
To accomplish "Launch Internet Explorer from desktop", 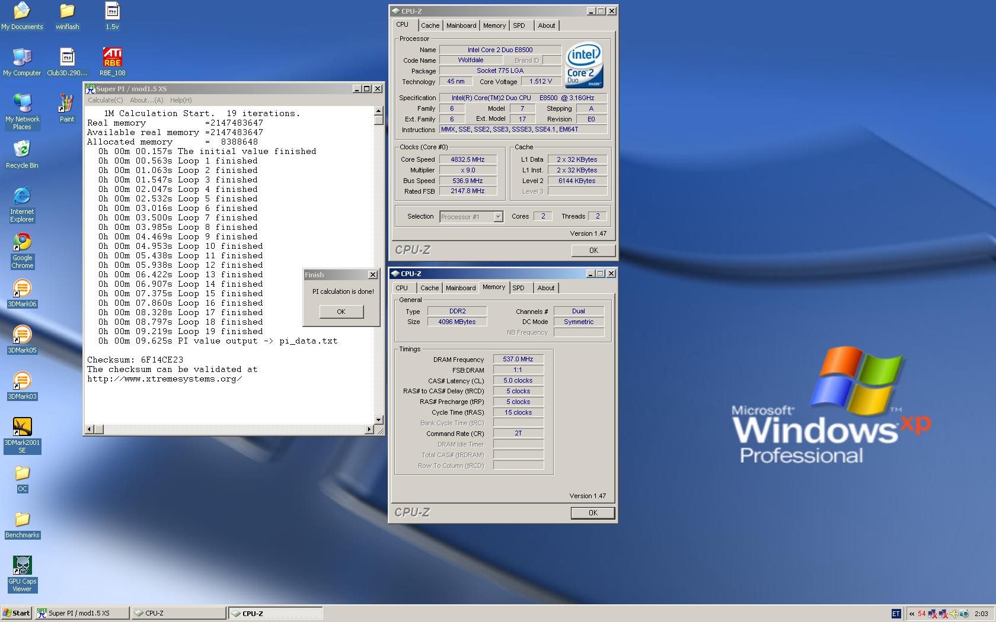I will pos(22,204).
